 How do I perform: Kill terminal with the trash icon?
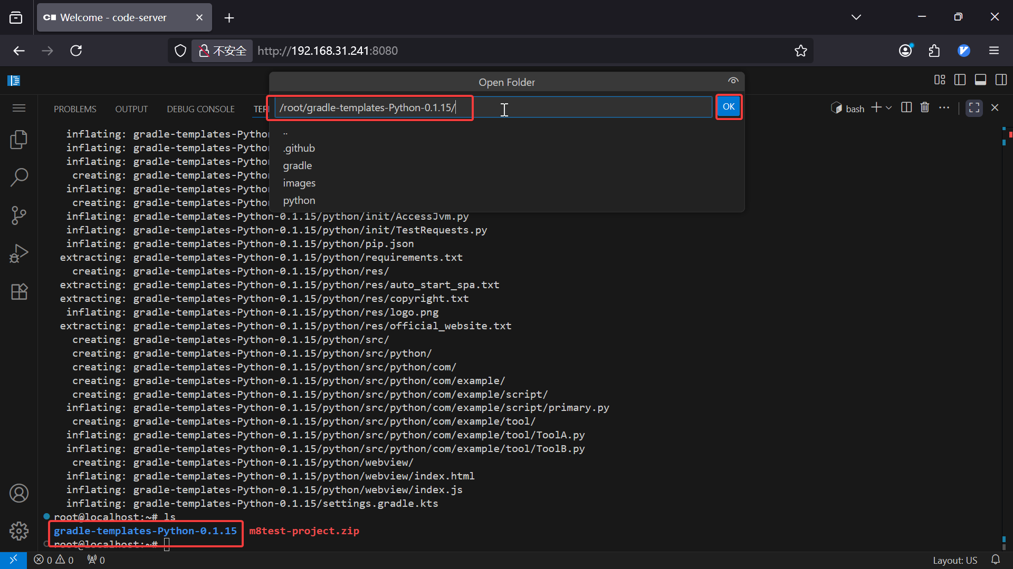coord(924,107)
